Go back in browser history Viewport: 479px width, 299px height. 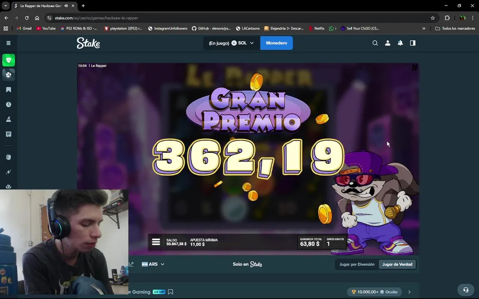coord(6,18)
